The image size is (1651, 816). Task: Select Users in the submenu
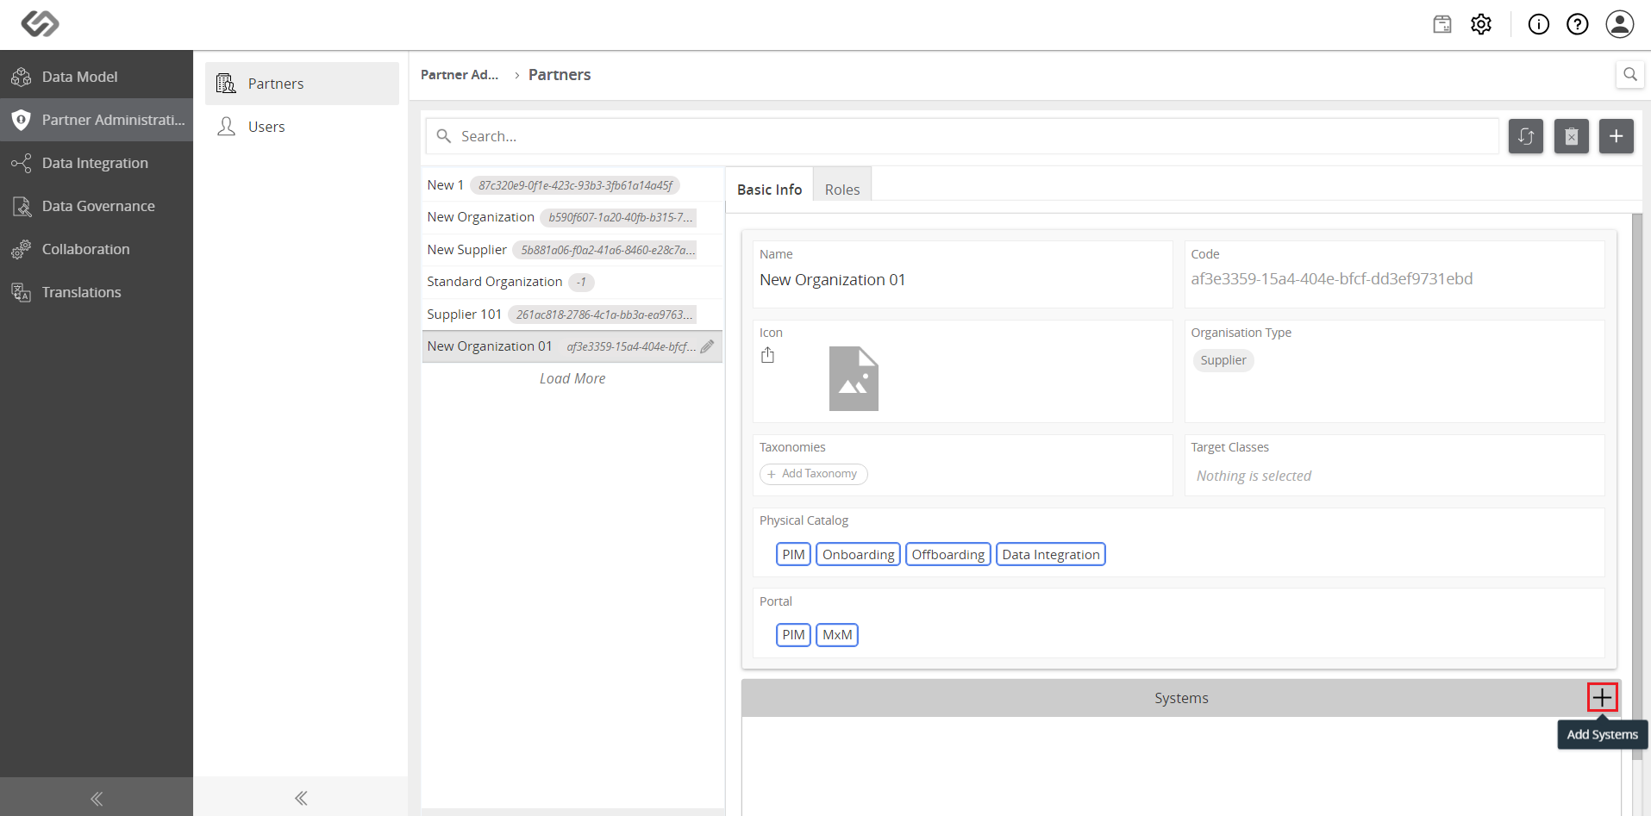coord(302,127)
